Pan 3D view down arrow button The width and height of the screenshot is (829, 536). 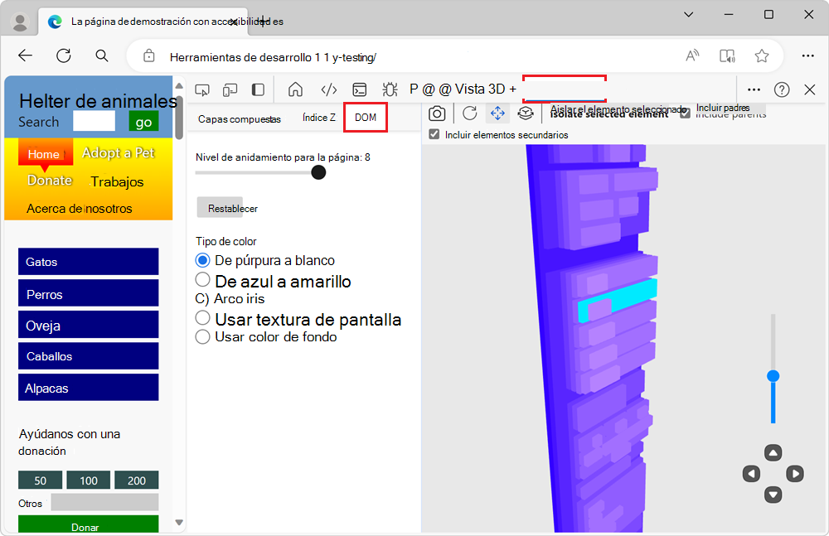[773, 495]
